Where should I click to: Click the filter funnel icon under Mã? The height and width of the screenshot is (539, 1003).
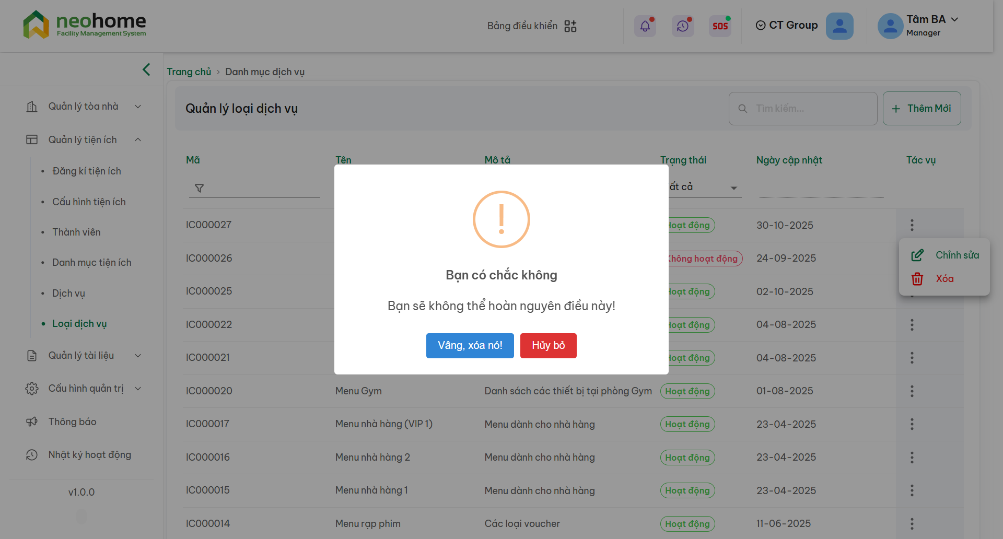tap(199, 188)
